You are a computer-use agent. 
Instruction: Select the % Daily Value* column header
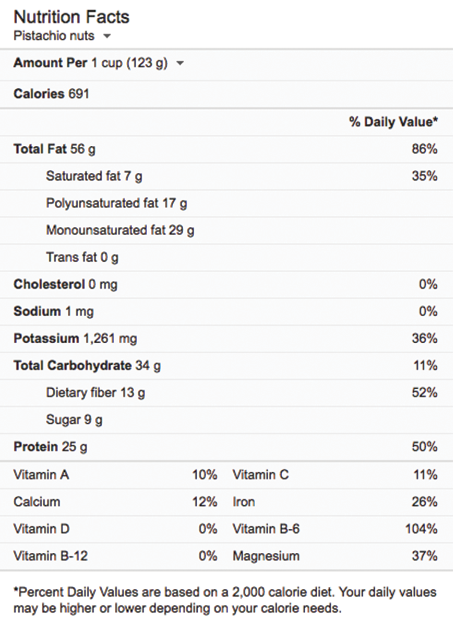click(393, 122)
